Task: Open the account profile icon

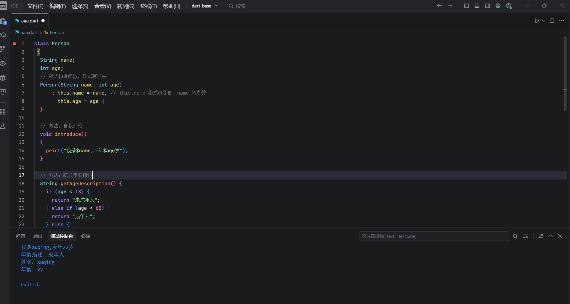Action: coord(508,6)
